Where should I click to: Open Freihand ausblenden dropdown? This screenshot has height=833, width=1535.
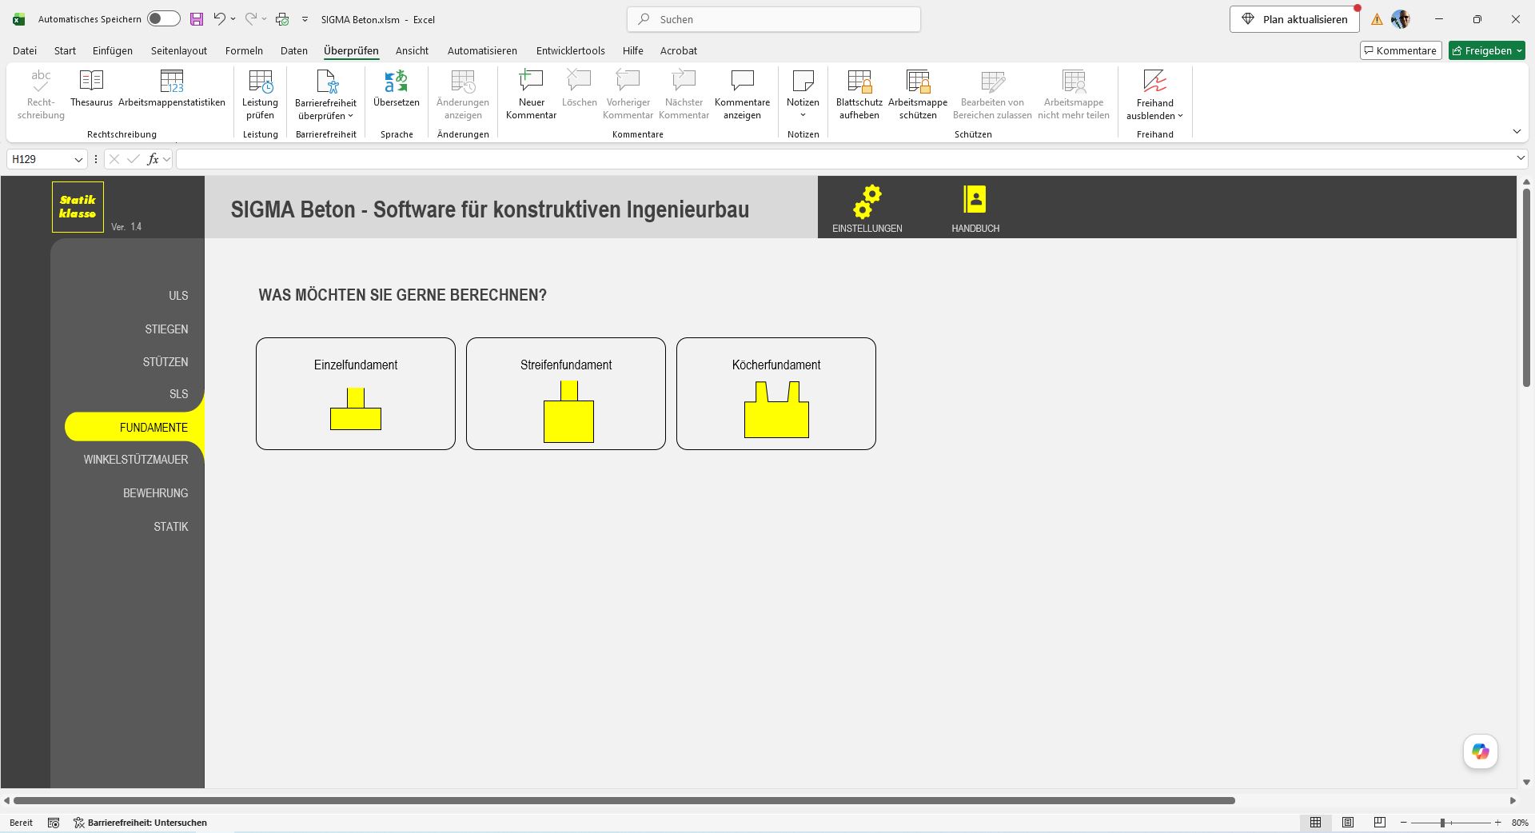tap(1154, 94)
